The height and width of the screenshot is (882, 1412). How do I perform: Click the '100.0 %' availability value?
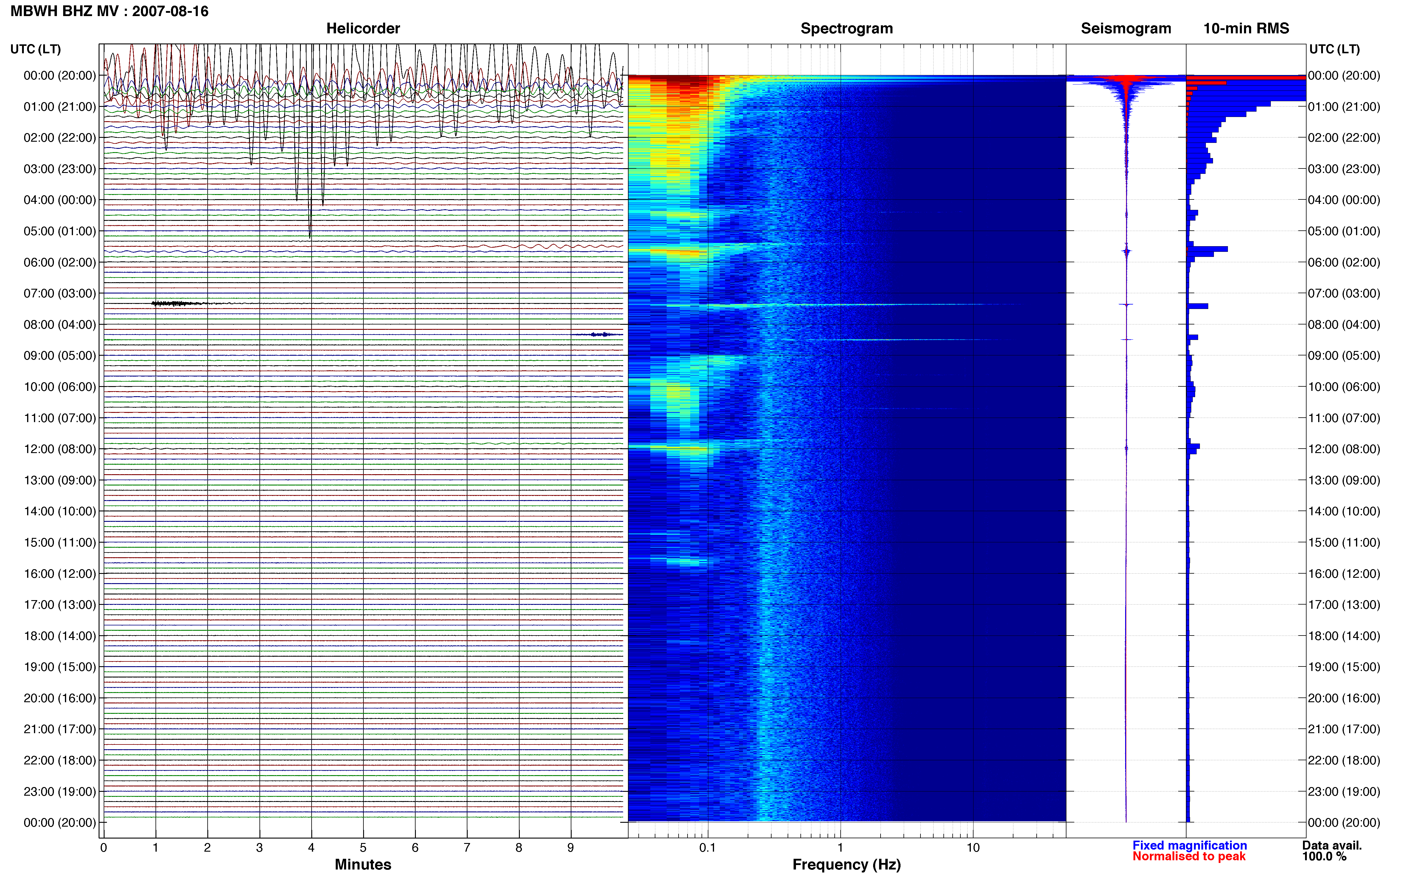[1324, 856]
